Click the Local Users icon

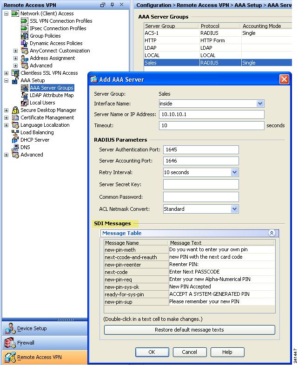click(25, 103)
